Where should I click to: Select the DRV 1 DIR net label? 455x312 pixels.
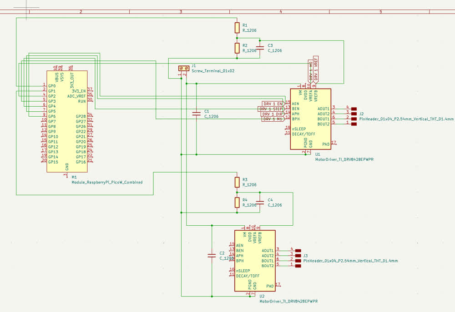273,114
